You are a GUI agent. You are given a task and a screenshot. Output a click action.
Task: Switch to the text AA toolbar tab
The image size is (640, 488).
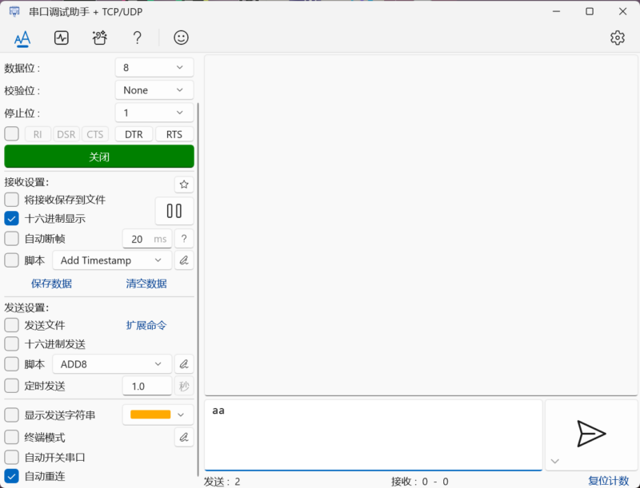coord(22,38)
